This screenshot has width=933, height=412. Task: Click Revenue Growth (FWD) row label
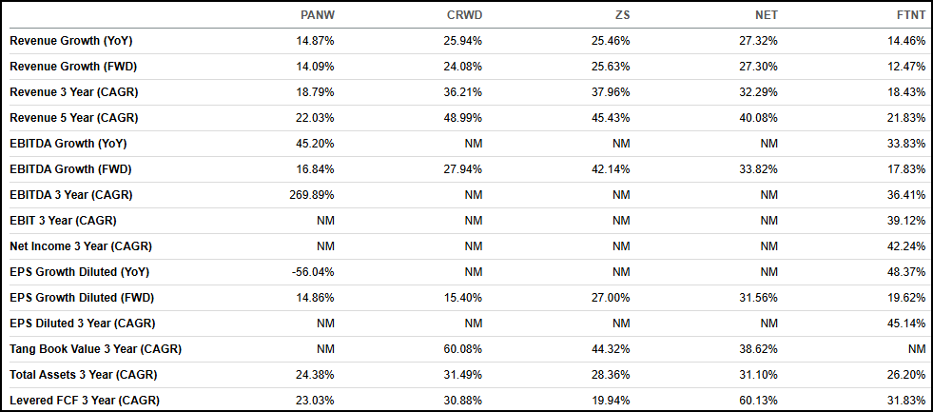click(73, 67)
